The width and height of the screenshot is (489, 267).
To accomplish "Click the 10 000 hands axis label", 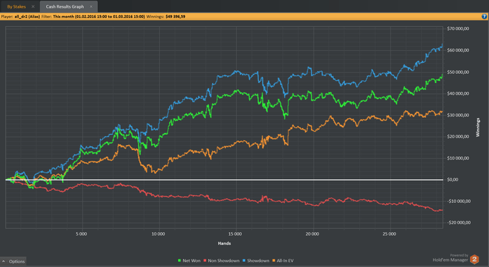I will [158, 234].
